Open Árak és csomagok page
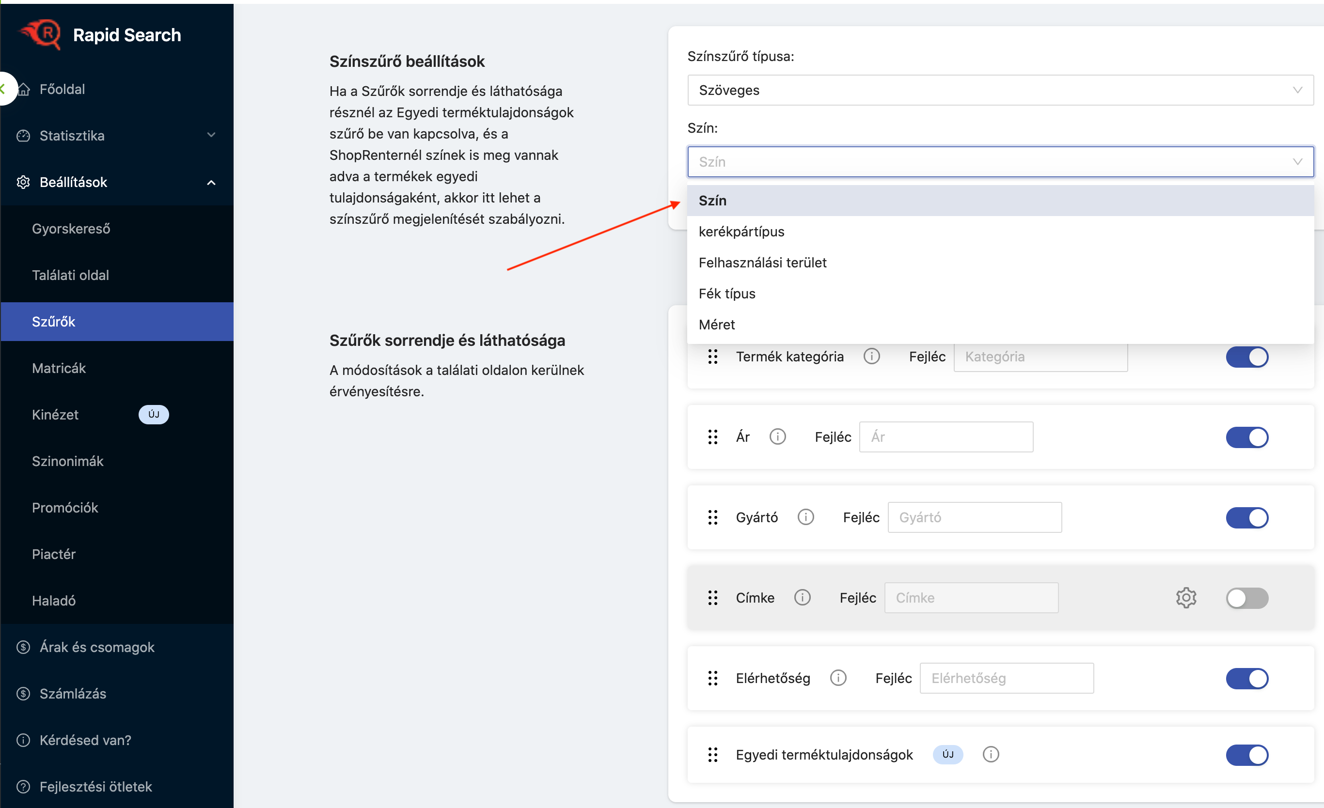The height and width of the screenshot is (808, 1324). (x=97, y=647)
